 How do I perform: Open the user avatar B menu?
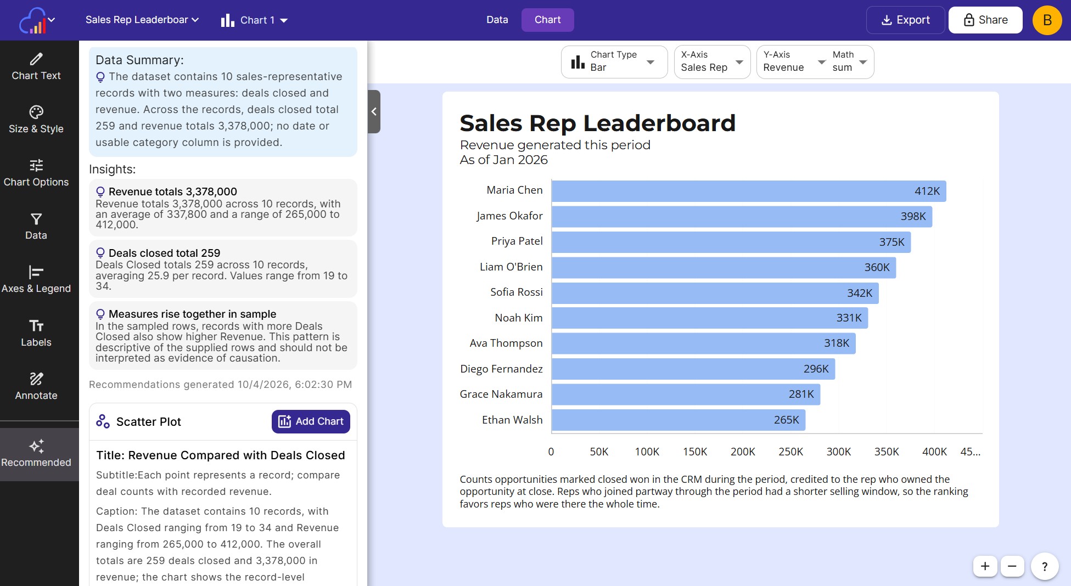(1047, 20)
